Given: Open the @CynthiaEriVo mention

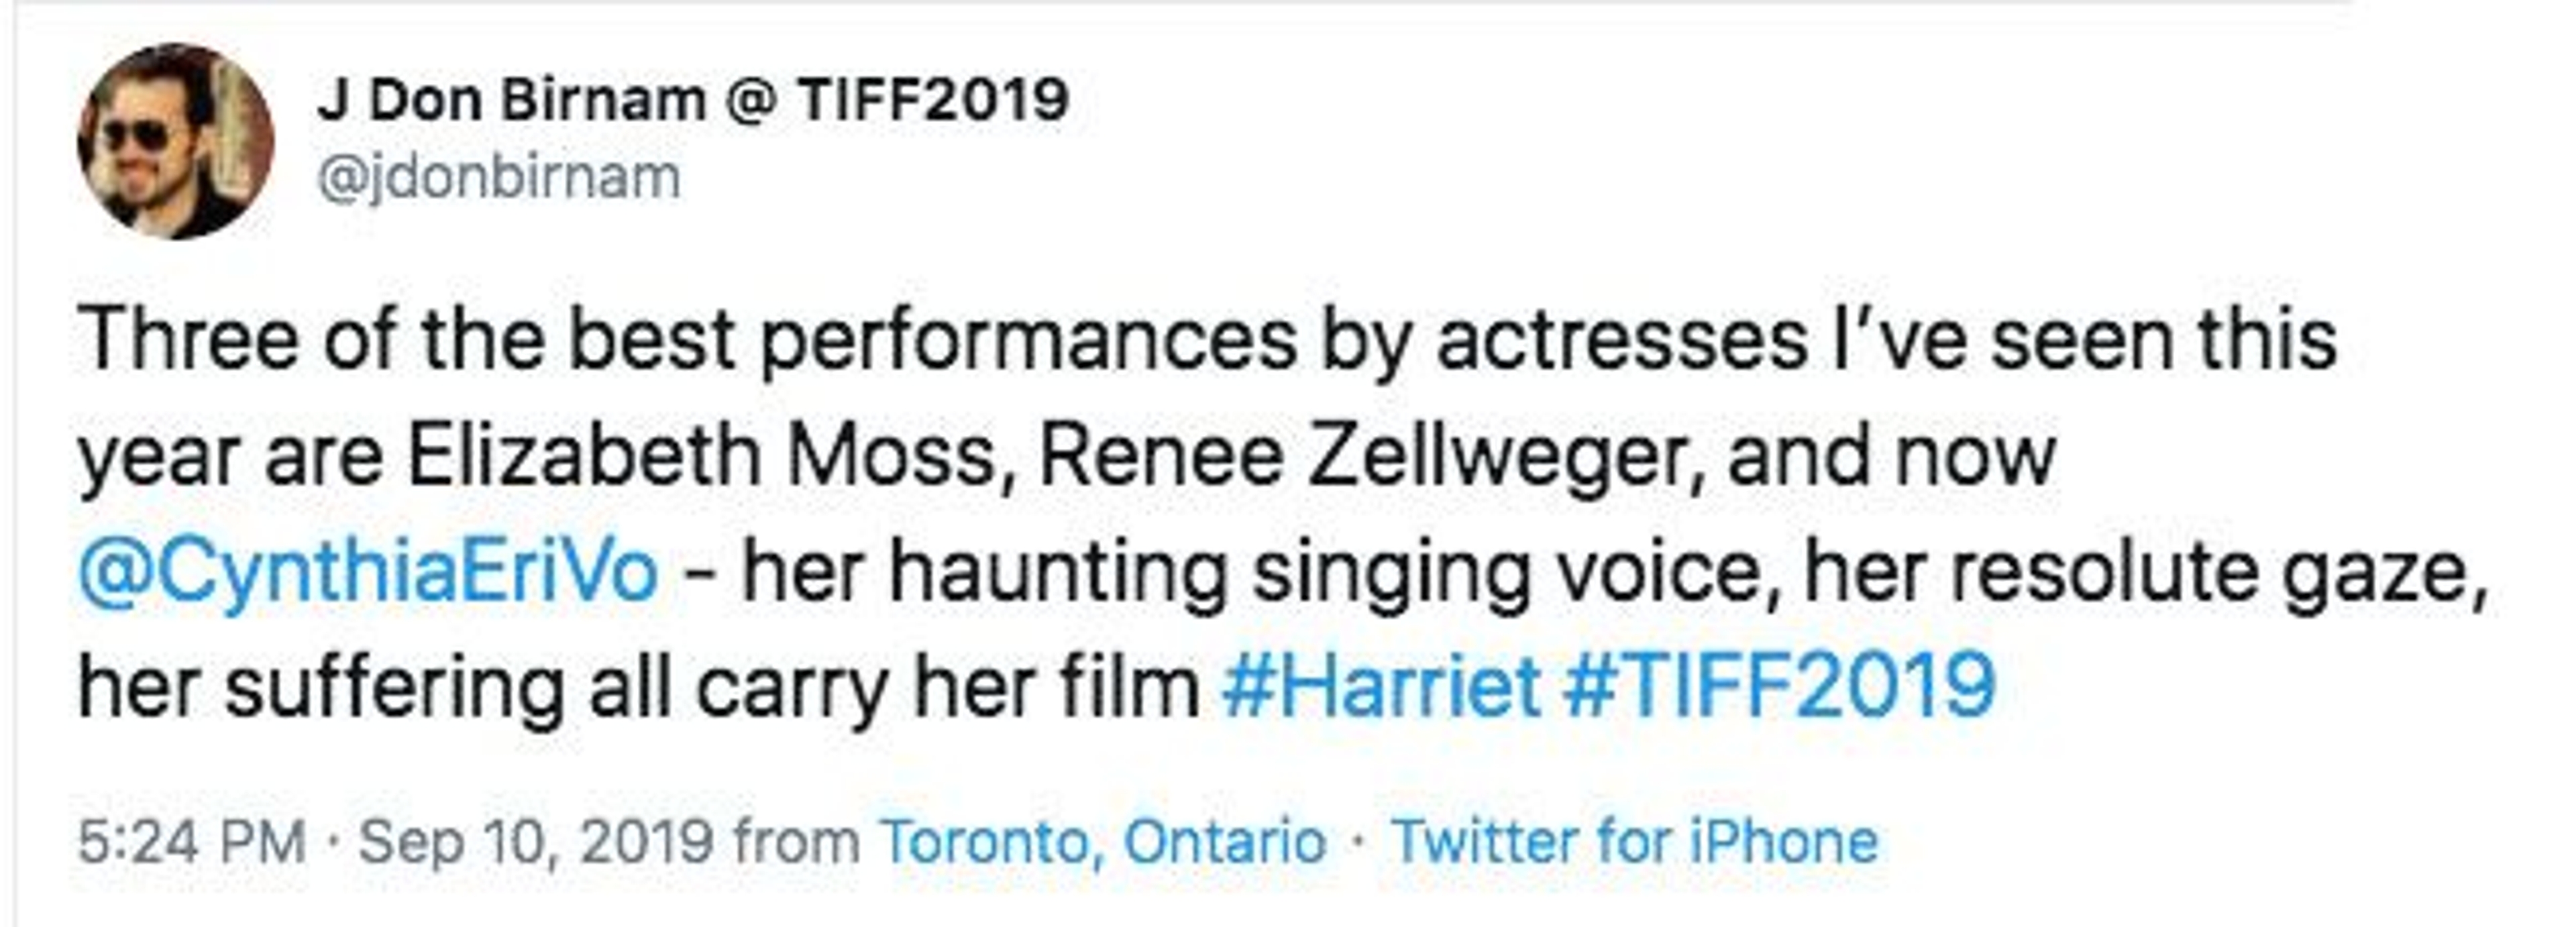Looking at the screenshot, I should [368, 571].
